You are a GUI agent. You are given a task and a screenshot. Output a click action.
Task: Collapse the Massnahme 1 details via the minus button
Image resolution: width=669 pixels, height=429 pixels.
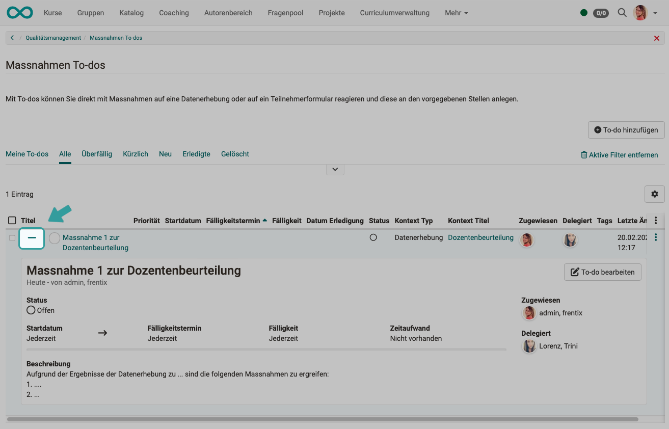pos(32,237)
